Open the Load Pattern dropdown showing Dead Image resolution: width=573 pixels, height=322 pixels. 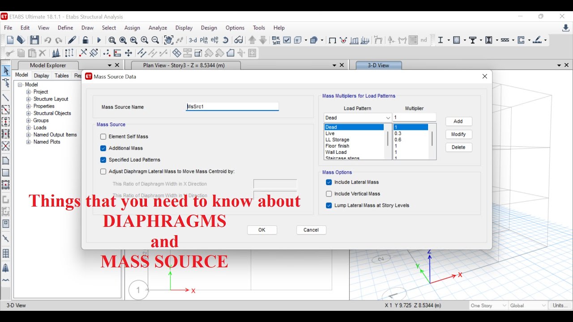358,118
